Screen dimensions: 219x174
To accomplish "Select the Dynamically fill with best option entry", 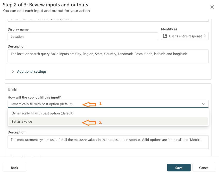I will pyautogui.click(x=43, y=113).
